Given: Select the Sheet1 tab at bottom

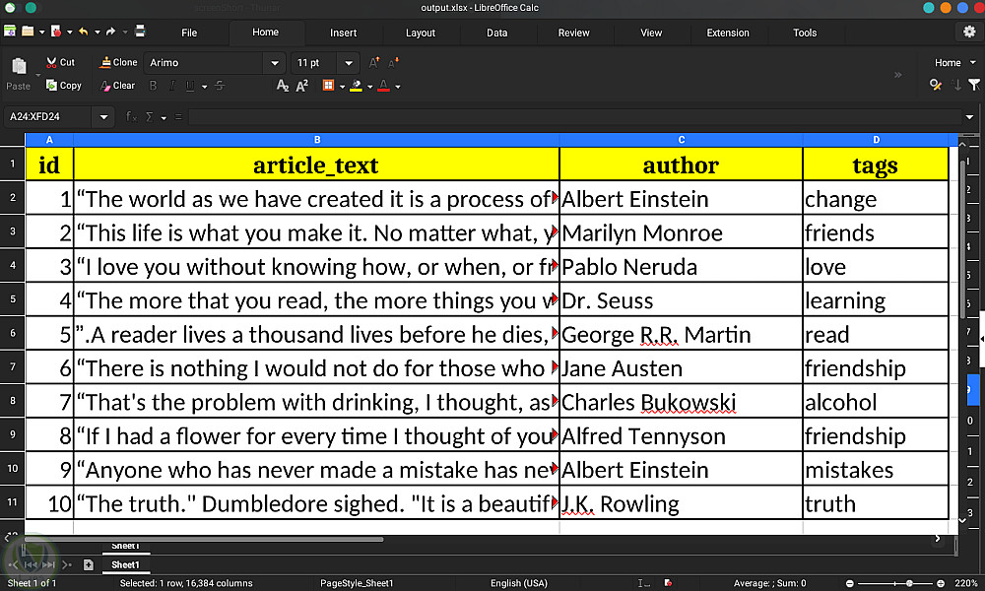Looking at the screenshot, I should click(126, 564).
